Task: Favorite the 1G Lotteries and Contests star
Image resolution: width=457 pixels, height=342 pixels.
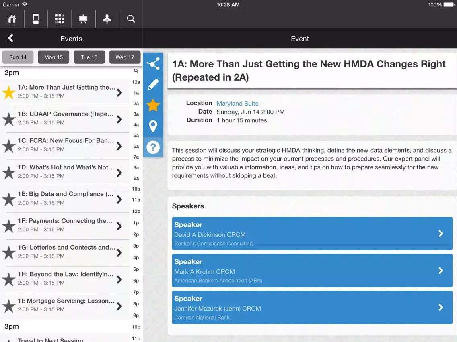Action: coord(9,253)
